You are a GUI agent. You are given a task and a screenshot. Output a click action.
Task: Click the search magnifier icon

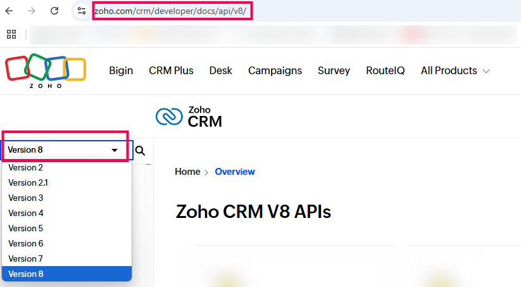pos(140,151)
